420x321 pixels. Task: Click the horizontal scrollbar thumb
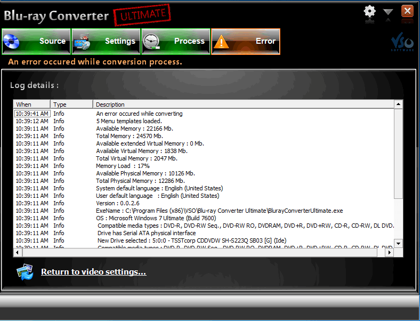tap(200, 252)
